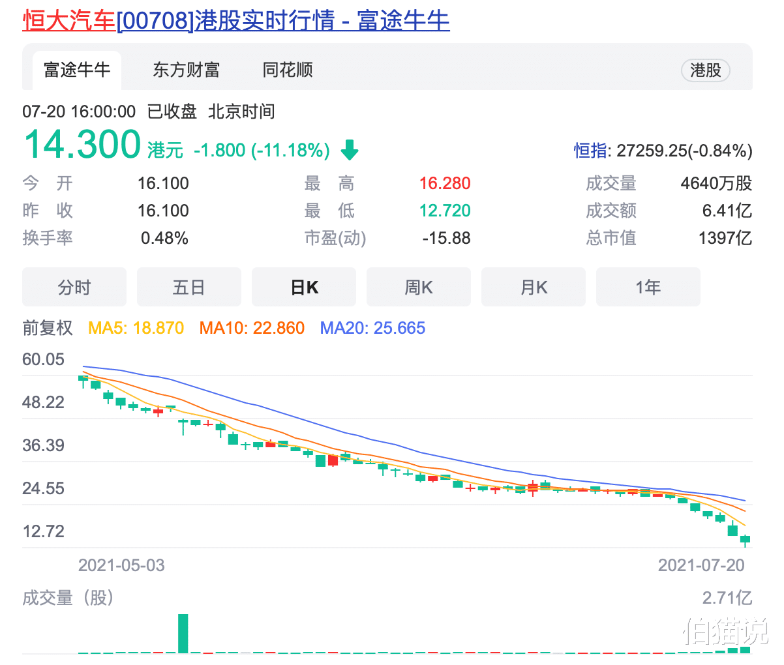Click the price change -1.800 (-11.18%)
This screenshot has width=784, height=665.
click(262, 151)
